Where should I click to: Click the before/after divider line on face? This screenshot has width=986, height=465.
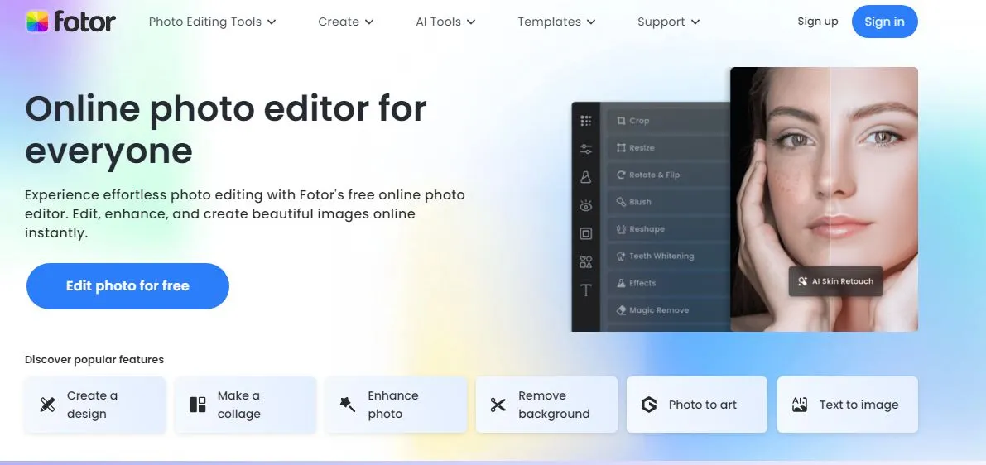pyautogui.click(x=830, y=199)
